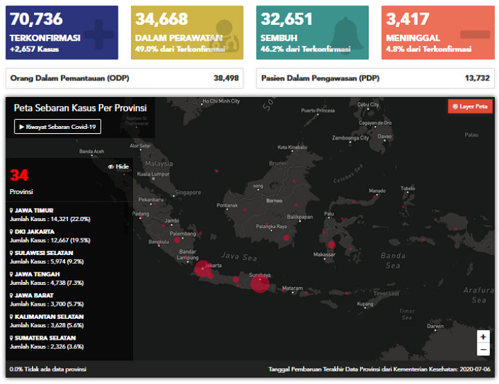The width and height of the screenshot is (499, 384).
Task: Toggle the Hide eye icon for province list
Action: tap(111, 166)
